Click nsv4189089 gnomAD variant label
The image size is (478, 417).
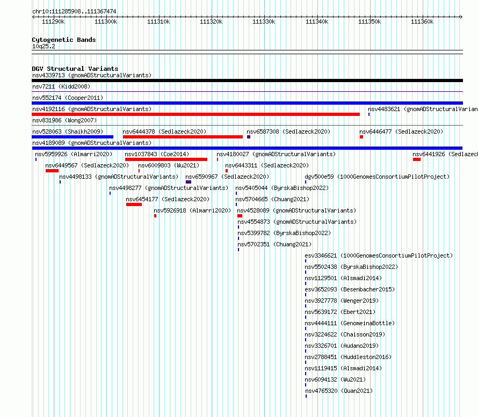92,143
